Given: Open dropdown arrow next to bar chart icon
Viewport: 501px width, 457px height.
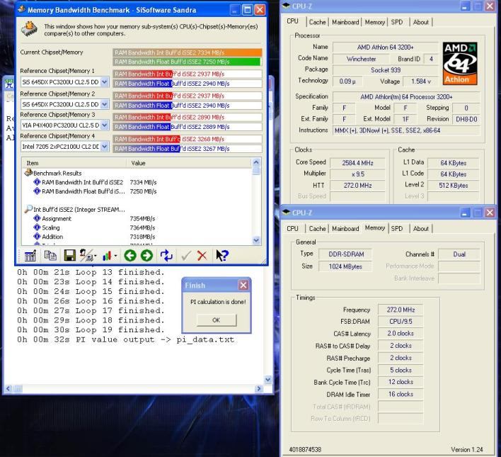Looking at the screenshot, I should (115, 256).
